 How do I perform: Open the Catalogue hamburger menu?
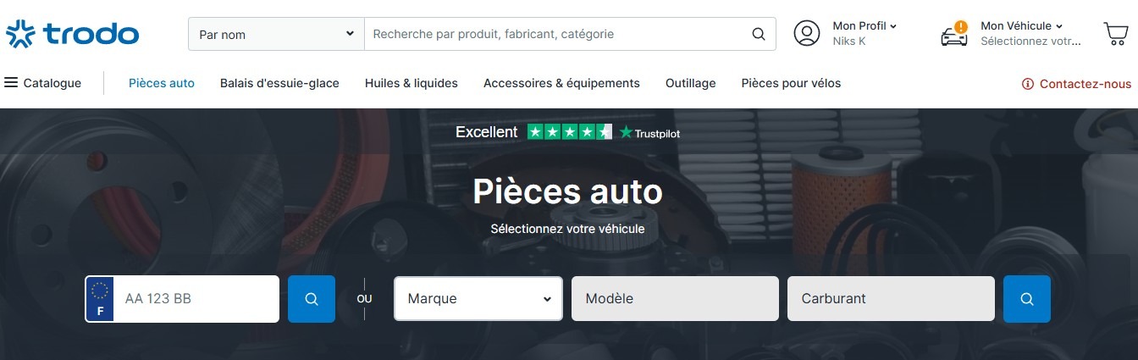pyautogui.click(x=43, y=83)
